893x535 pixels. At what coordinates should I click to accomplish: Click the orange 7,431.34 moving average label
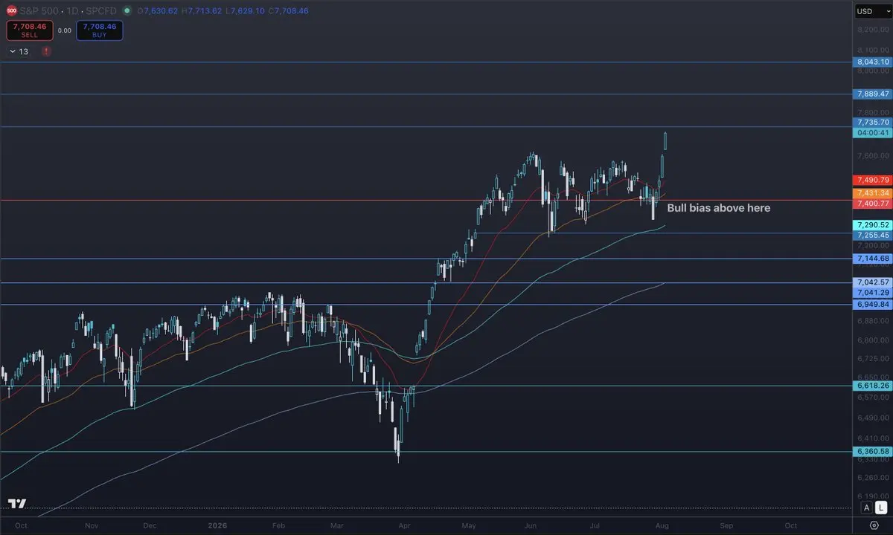873,193
